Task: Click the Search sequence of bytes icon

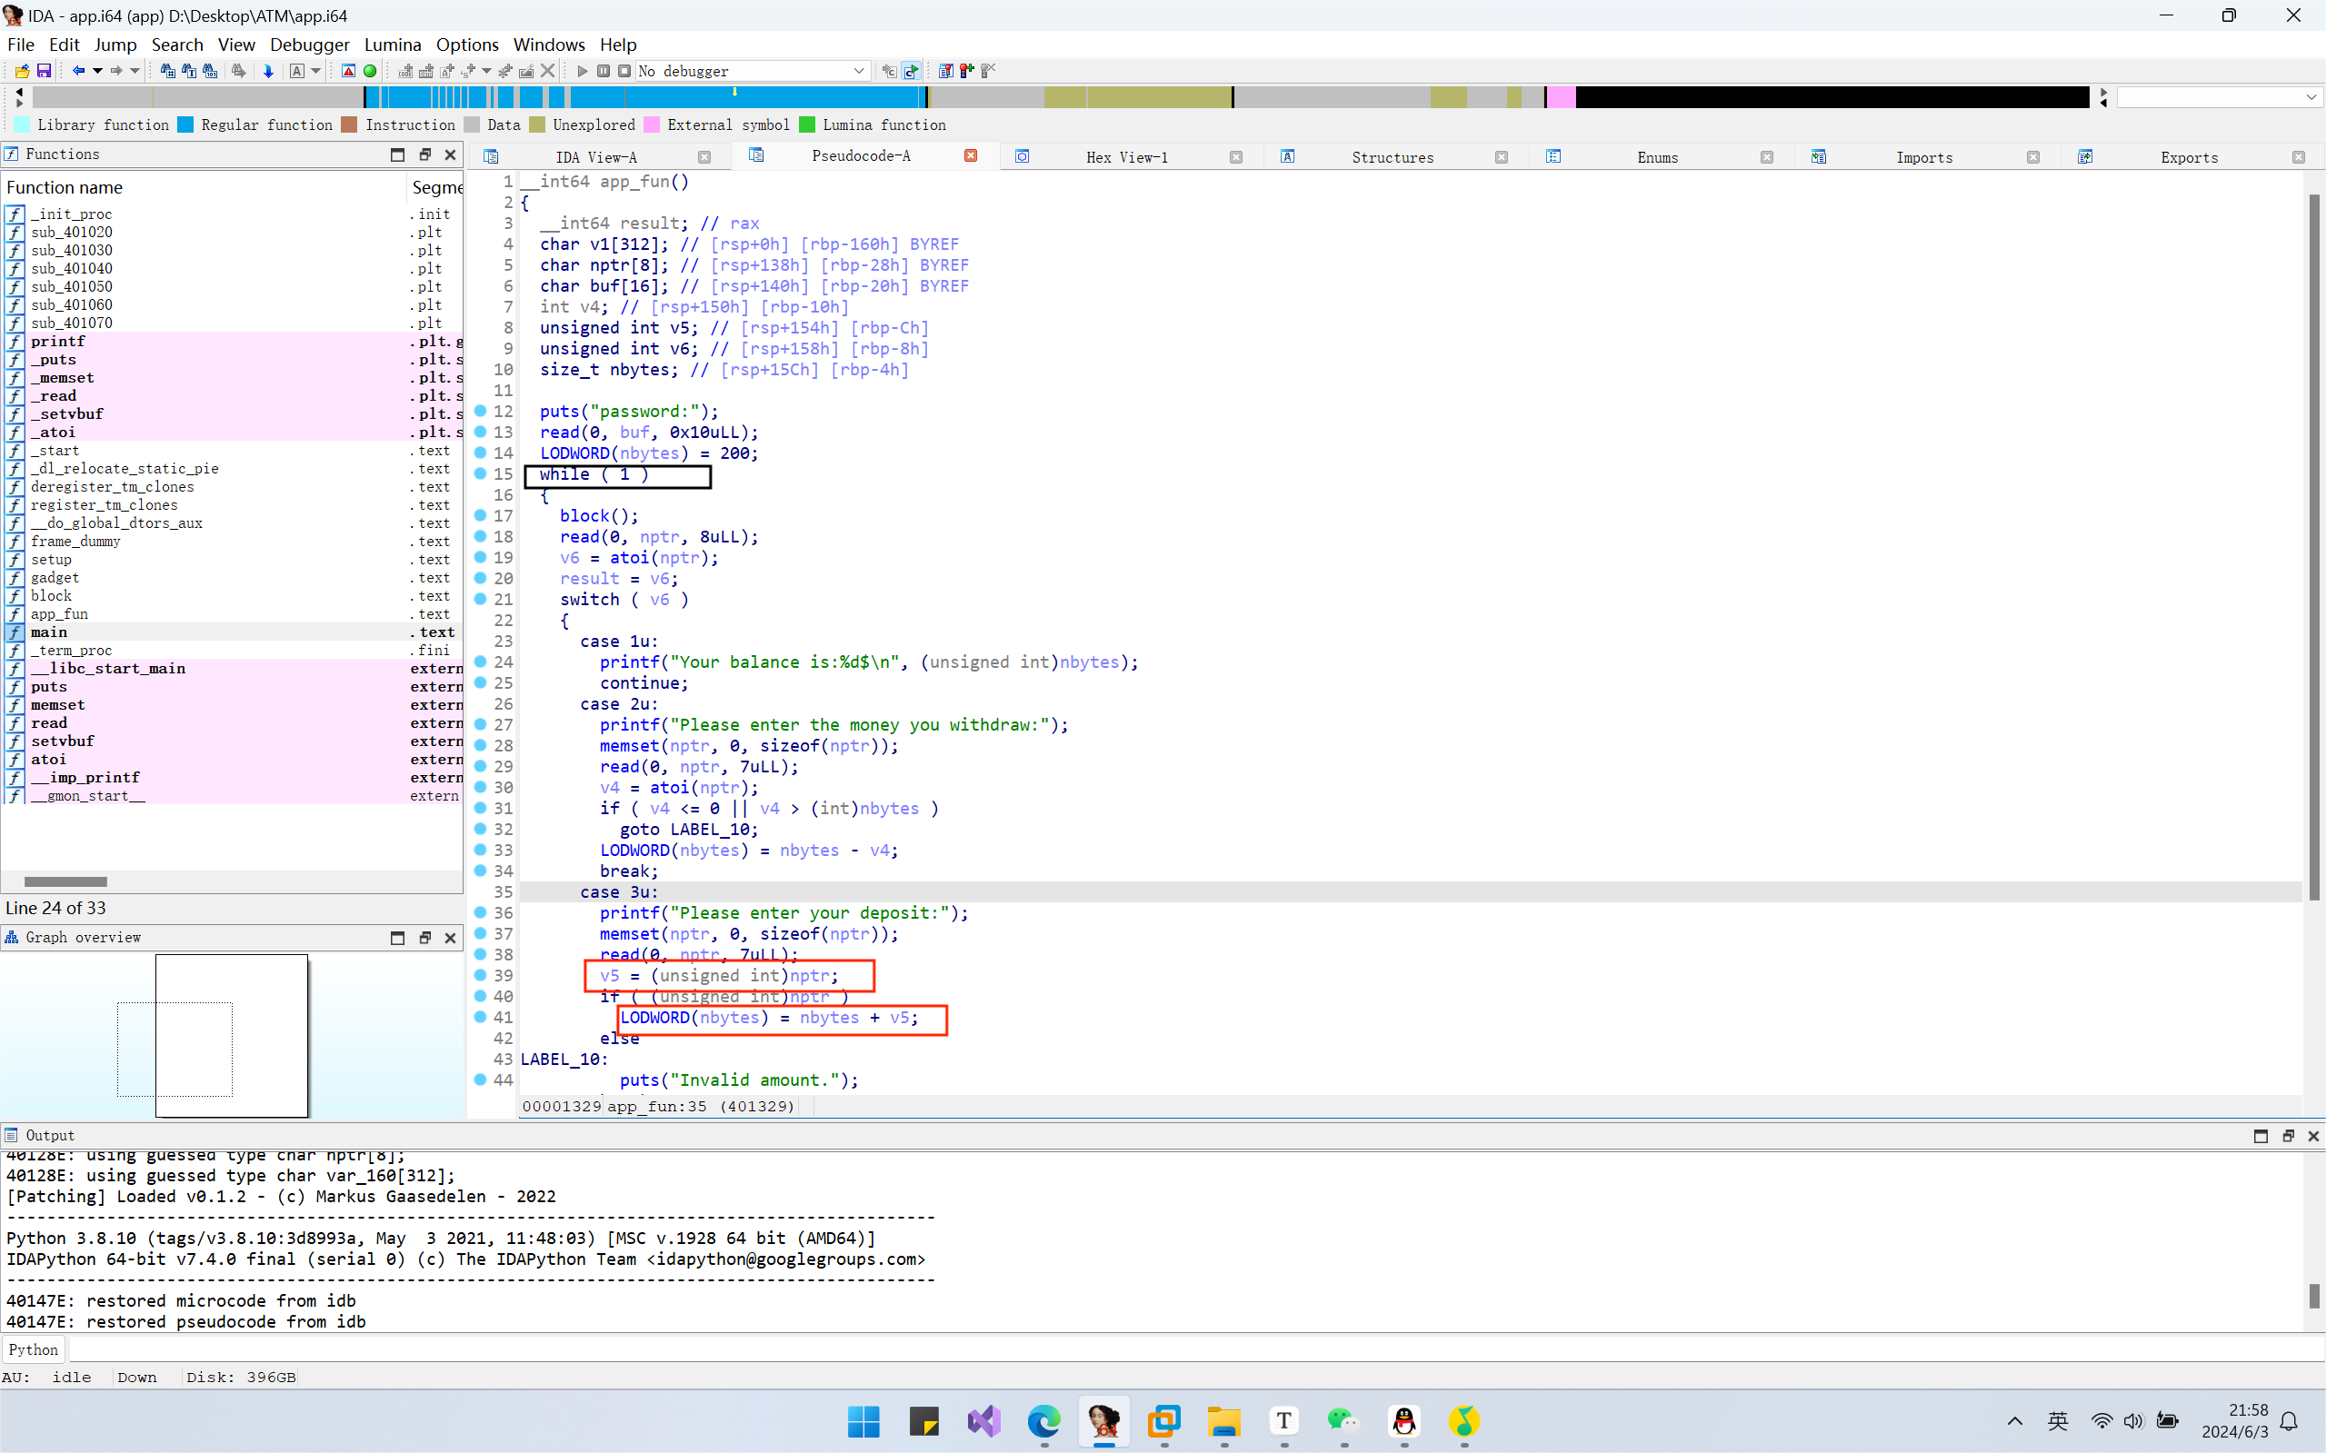Action: pyautogui.click(x=211, y=71)
